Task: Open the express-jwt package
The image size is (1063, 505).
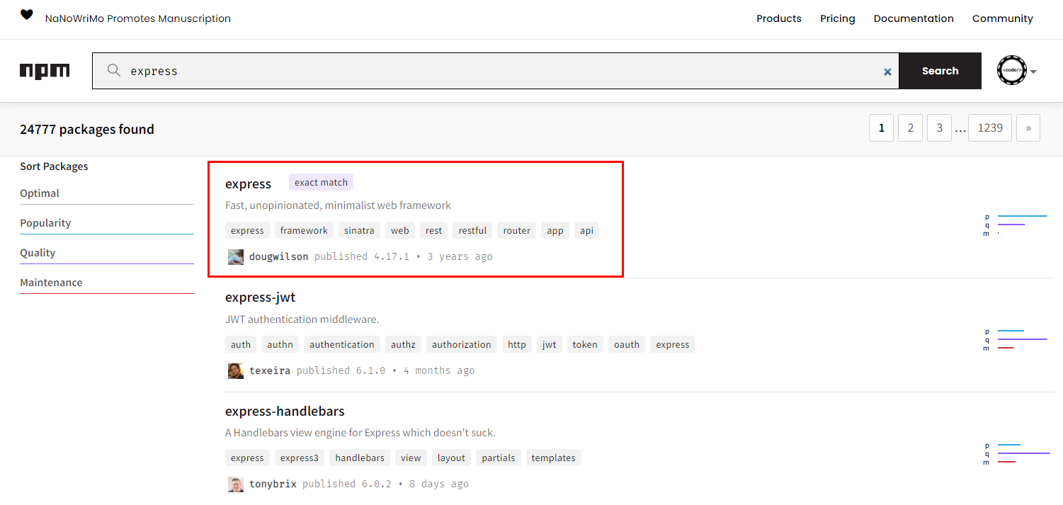Action: 260,297
